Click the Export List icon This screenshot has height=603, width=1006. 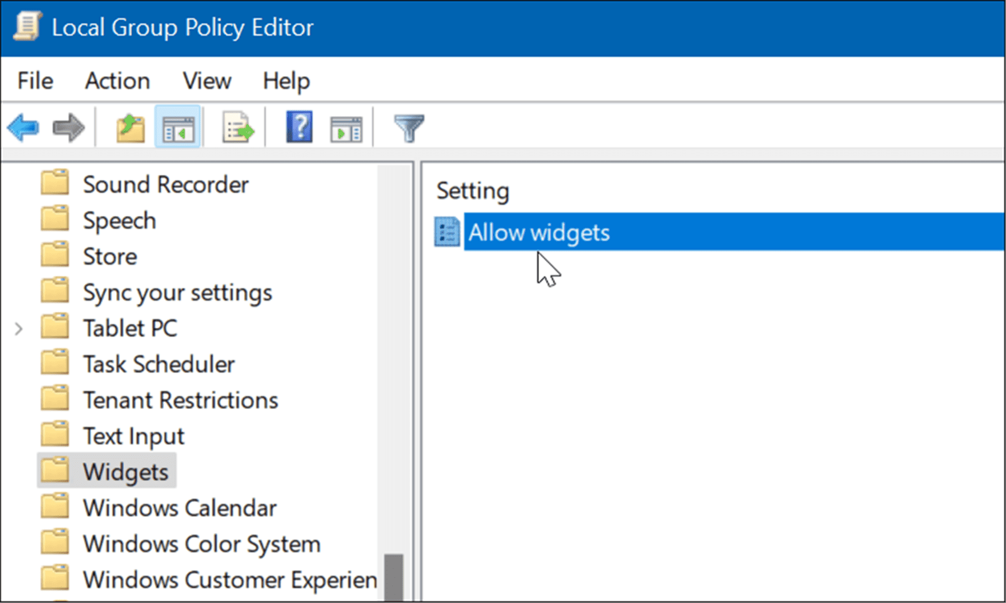[238, 128]
